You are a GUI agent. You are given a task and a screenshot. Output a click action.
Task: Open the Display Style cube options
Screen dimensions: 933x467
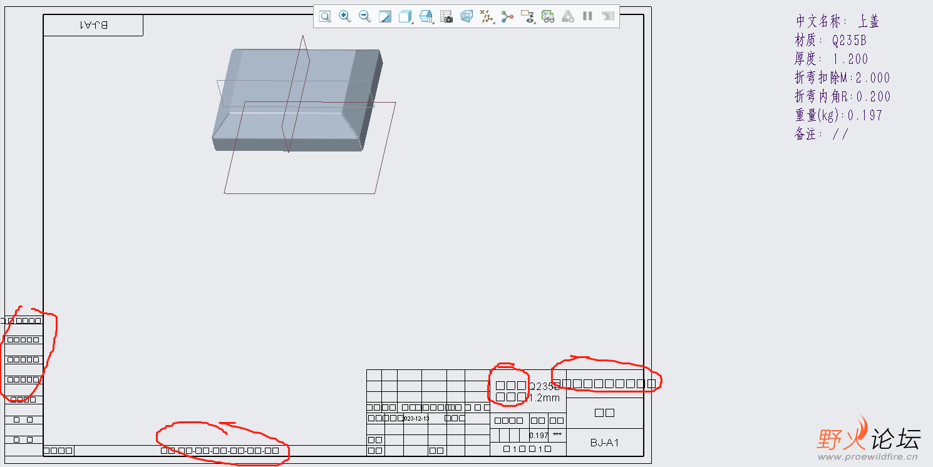[x=406, y=16]
